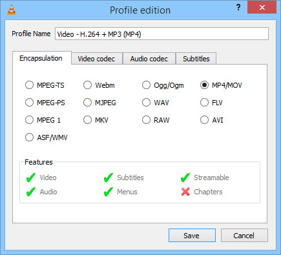Click the VLC cone icon in title bar
Viewport: 281px width, 255px height.
click(x=12, y=10)
